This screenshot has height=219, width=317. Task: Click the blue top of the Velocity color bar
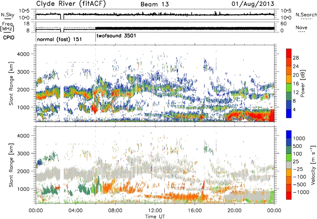(x=289, y=134)
